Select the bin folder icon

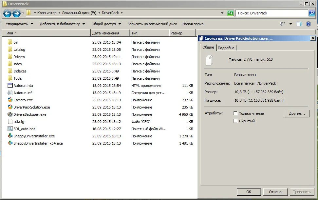pos(10,42)
